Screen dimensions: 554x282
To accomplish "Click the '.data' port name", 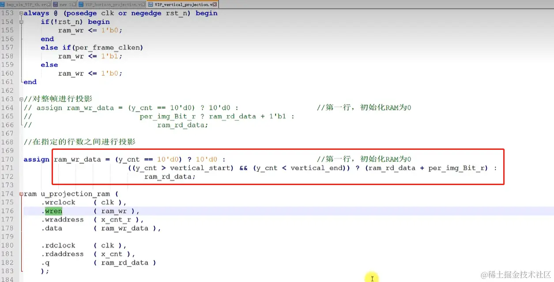I will coord(52,228).
